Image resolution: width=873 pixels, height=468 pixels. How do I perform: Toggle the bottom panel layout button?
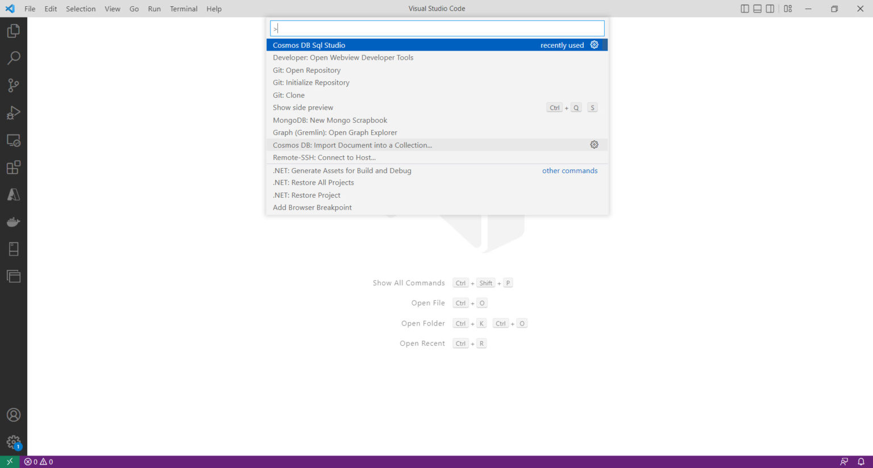pos(757,9)
